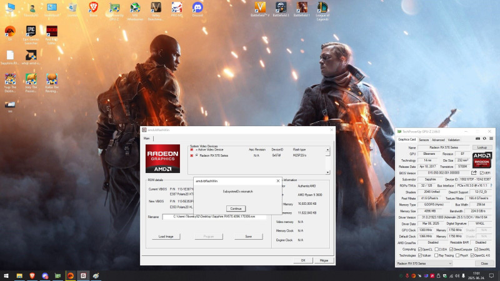500x281 pixels.
Task: Toggle the Vulkan checkbox in GPU-Z
Action: coord(420,255)
